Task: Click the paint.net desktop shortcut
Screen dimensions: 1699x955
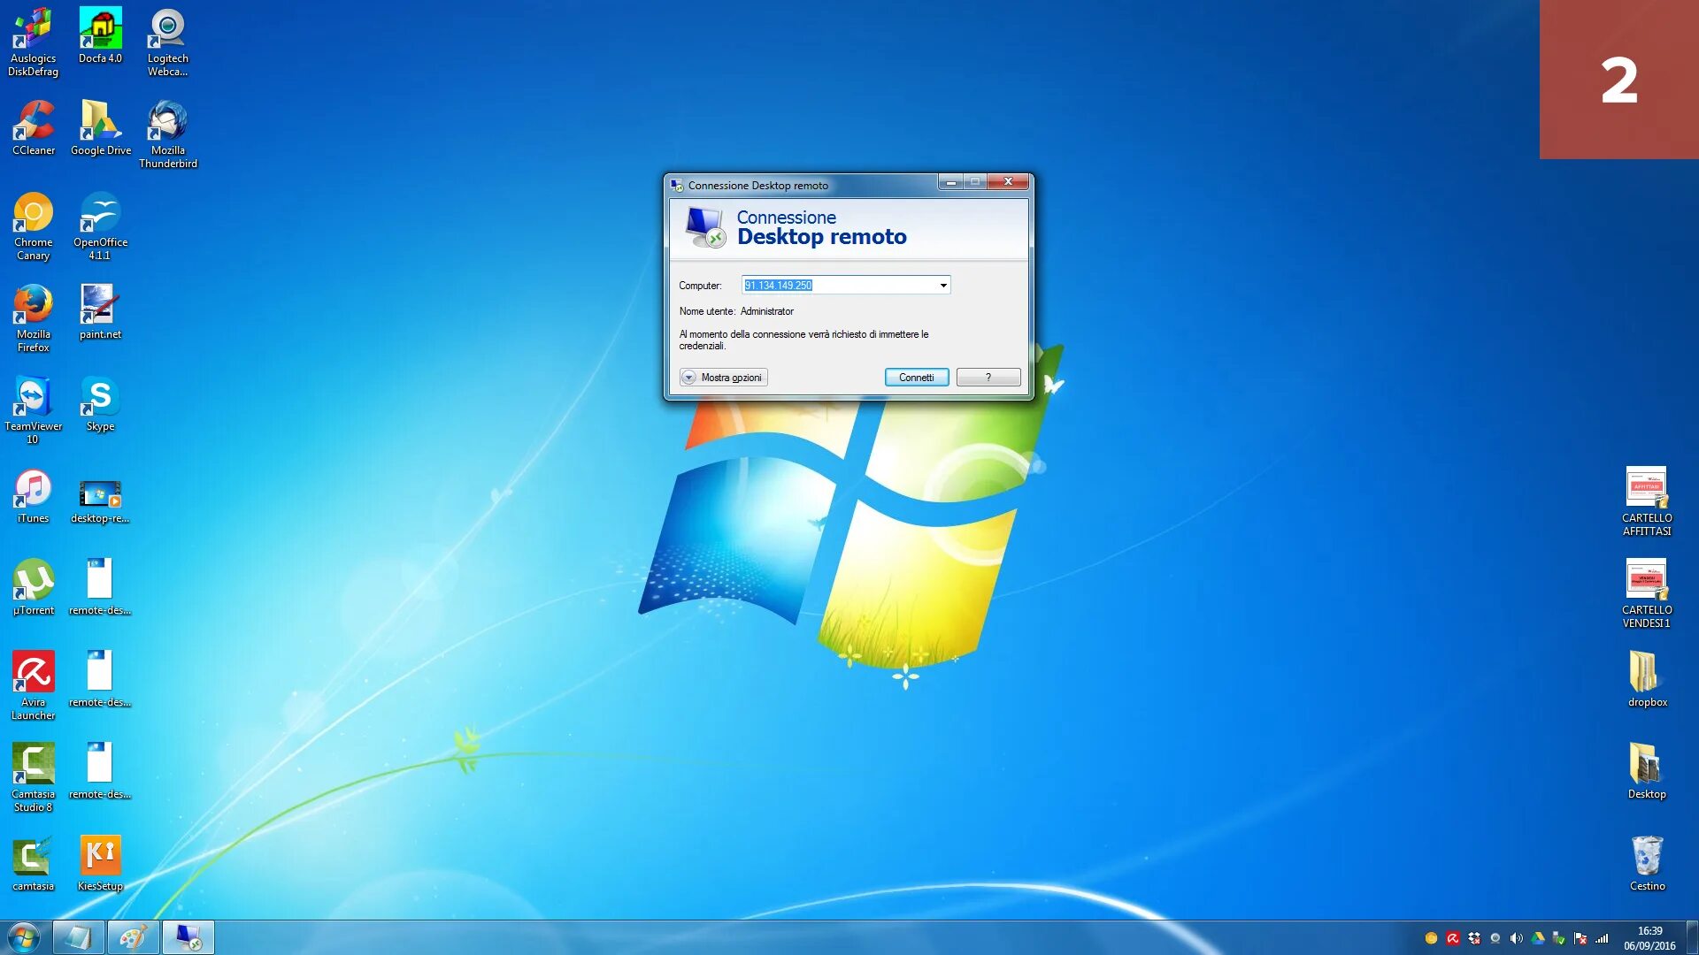Action: [x=100, y=312]
